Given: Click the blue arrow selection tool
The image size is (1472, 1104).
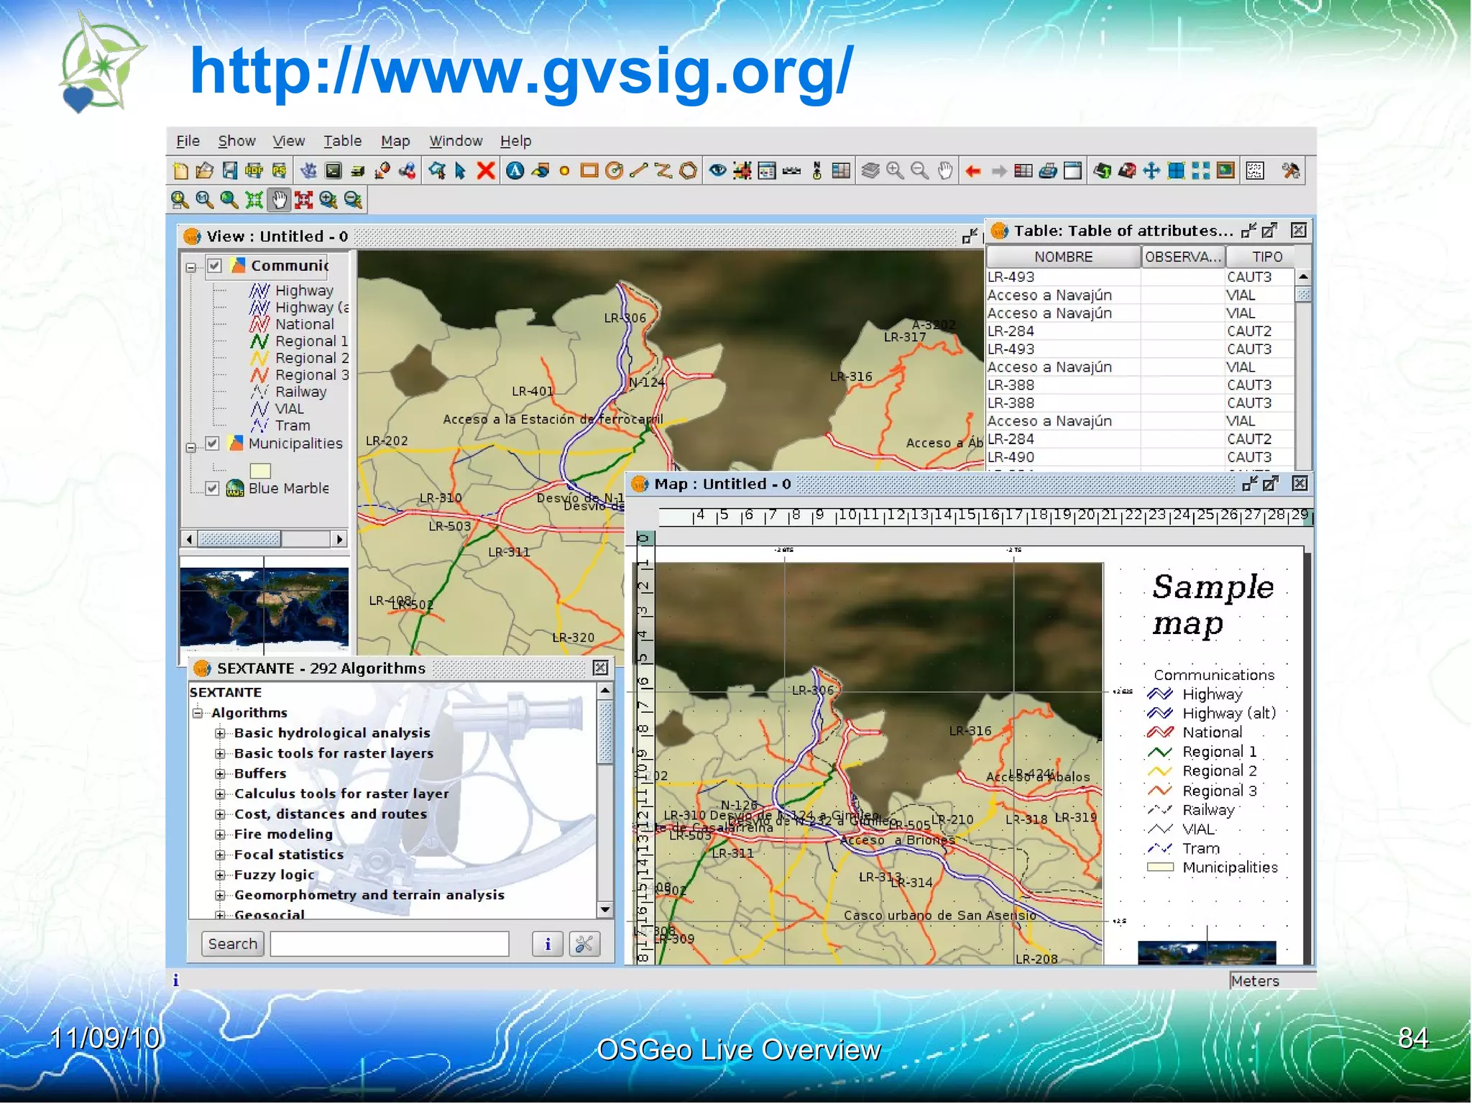Looking at the screenshot, I should pyautogui.click(x=461, y=171).
